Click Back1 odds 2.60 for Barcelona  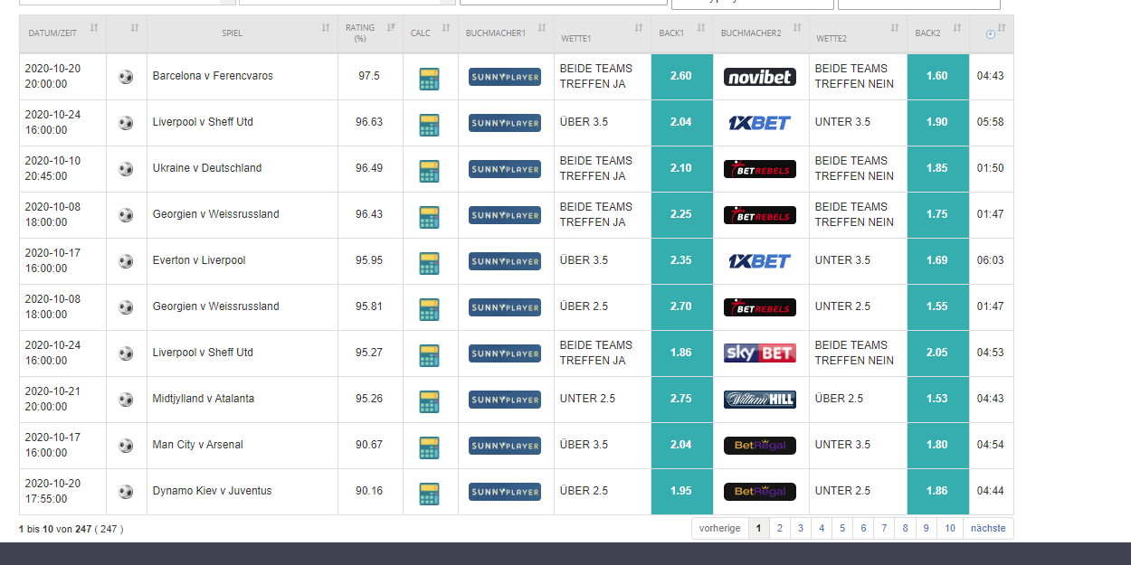click(681, 76)
